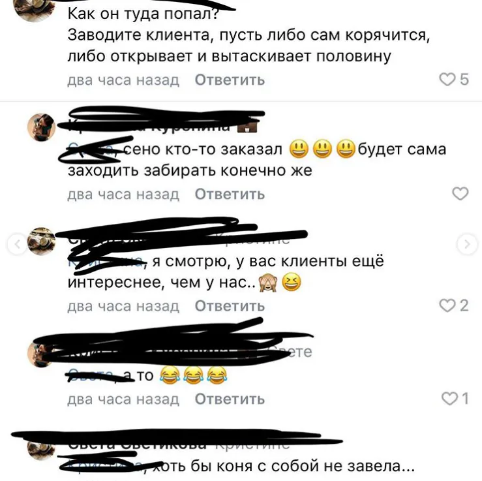Reply to "Как он туда попал" comment
The height and width of the screenshot is (481, 482).
(x=230, y=80)
